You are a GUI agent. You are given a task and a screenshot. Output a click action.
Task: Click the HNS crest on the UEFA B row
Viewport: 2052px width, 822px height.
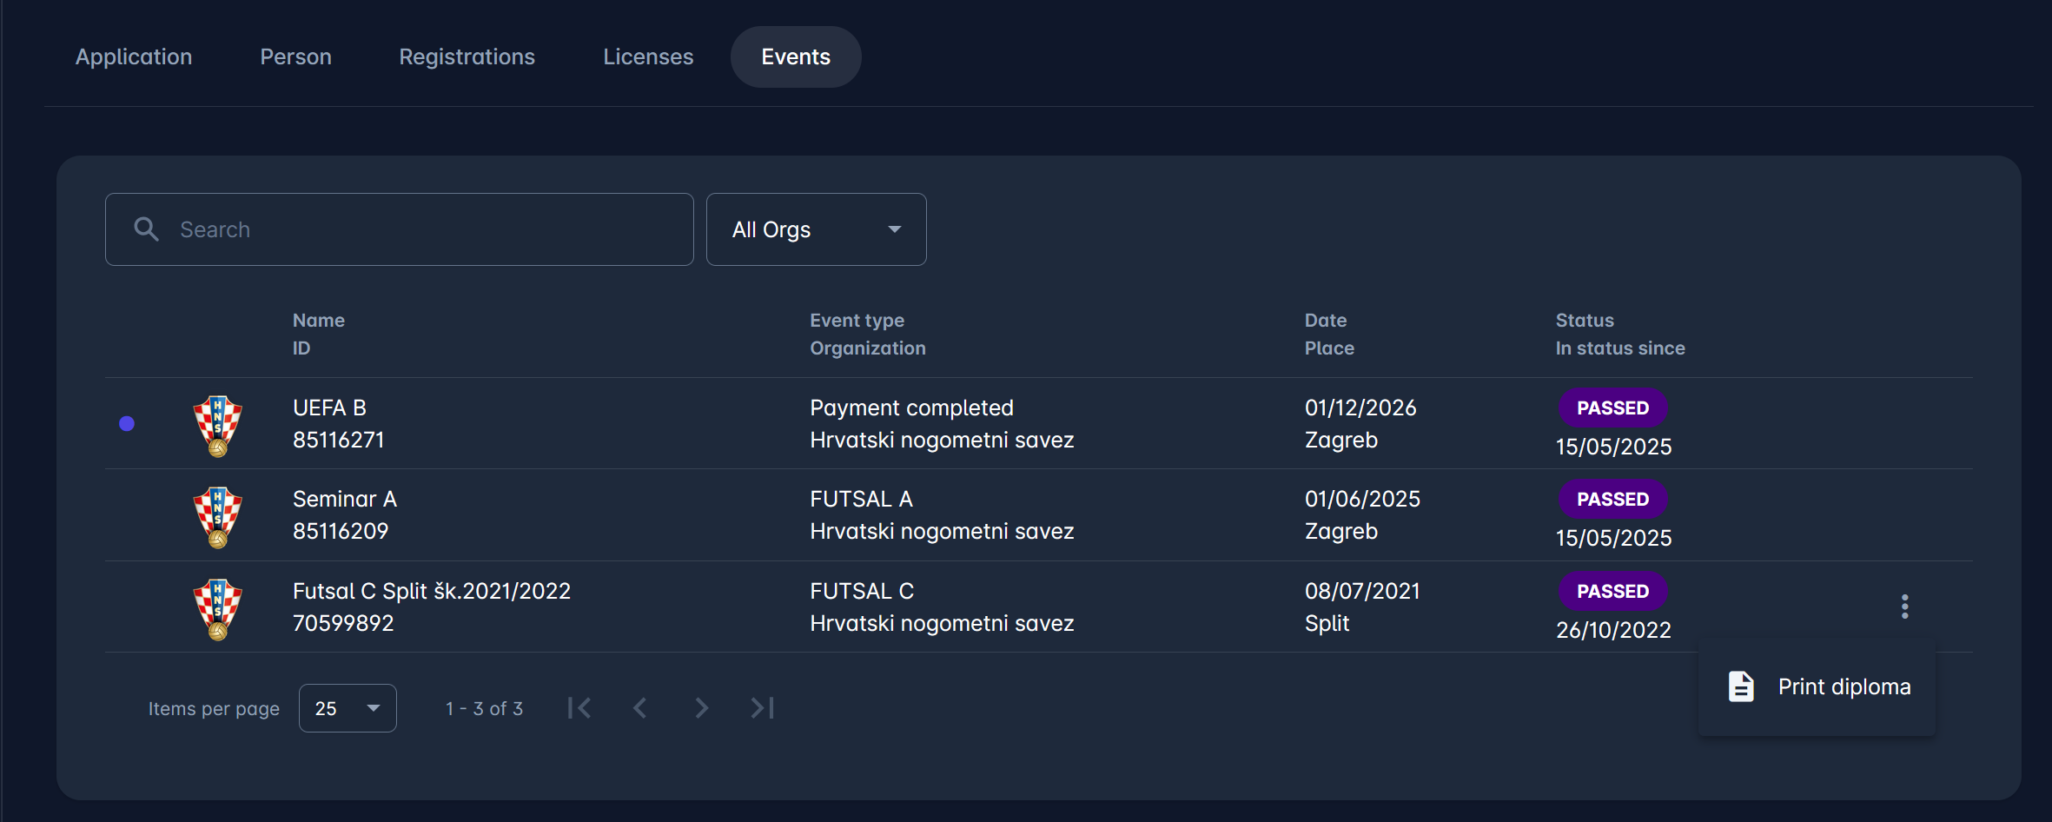point(218,425)
